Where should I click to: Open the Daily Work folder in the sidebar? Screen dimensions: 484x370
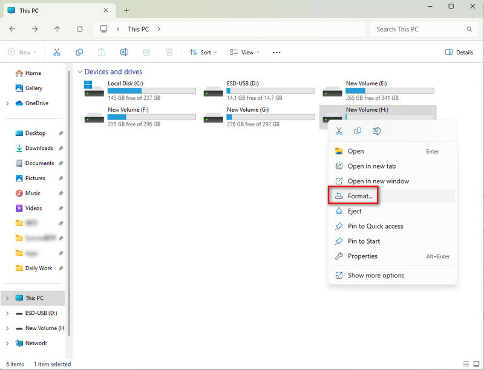coord(39,268)
